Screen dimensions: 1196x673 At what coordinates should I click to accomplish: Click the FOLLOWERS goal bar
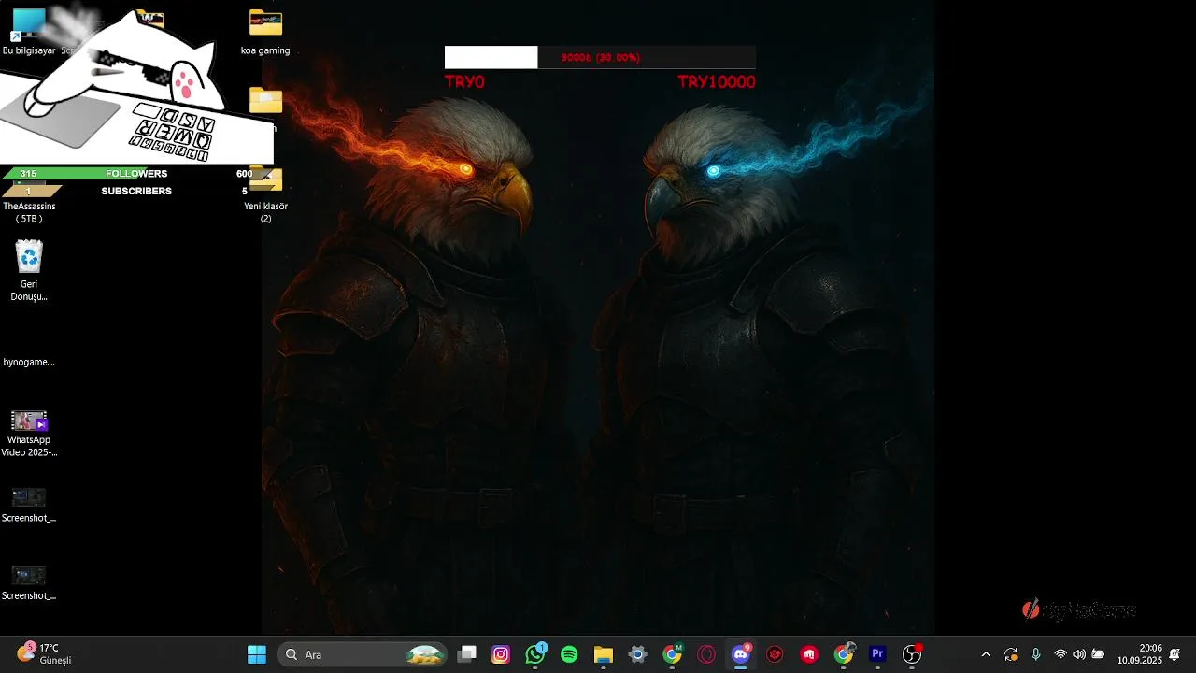tap(136, 174)
